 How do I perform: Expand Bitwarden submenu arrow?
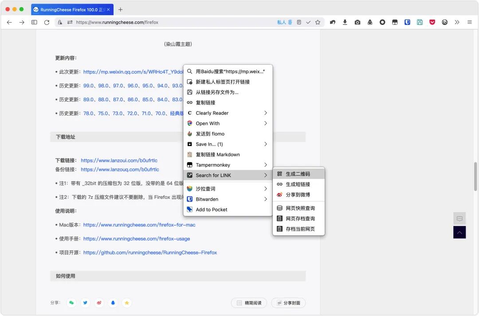click(266, 199)
